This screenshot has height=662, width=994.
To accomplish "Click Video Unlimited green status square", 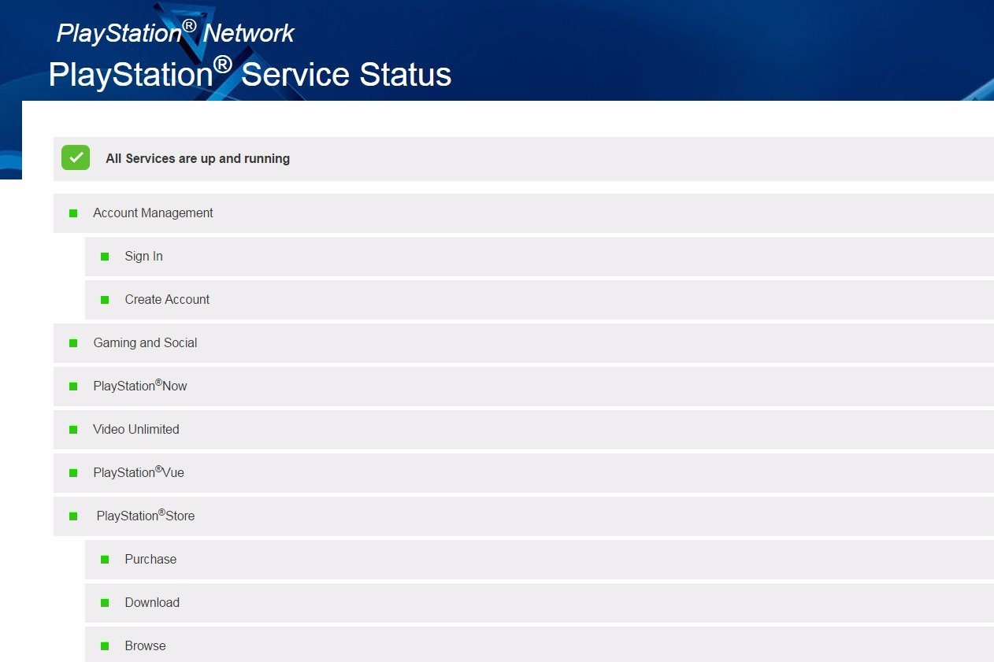I will (x=73, y=430).
